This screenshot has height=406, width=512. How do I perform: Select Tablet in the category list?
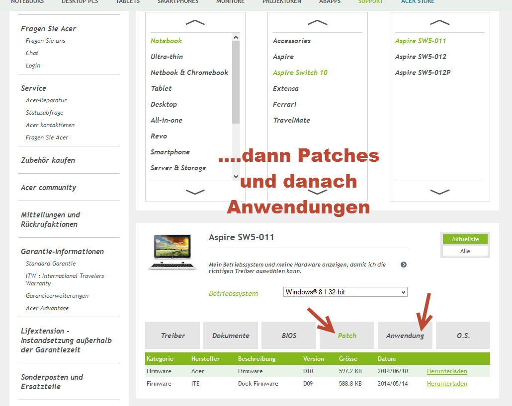click(161, 88)
